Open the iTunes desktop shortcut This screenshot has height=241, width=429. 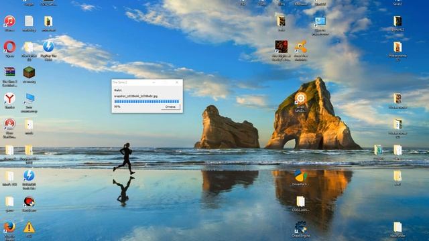click(x=9, y=21)
